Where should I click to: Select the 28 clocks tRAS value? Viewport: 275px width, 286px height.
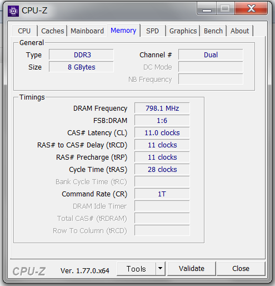point(162,170)
